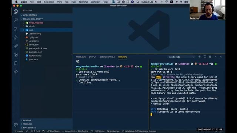
Task: Open the Selection menu
Action: [49, 2]
